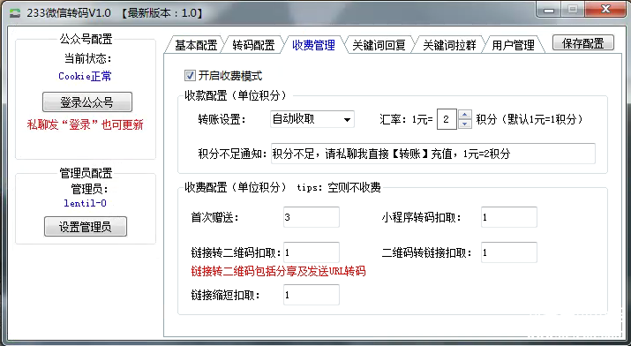Viewport: 631px width, 346px height.
Task: Click the 链接转二维码扣取 input field
Action: point(311,252)
